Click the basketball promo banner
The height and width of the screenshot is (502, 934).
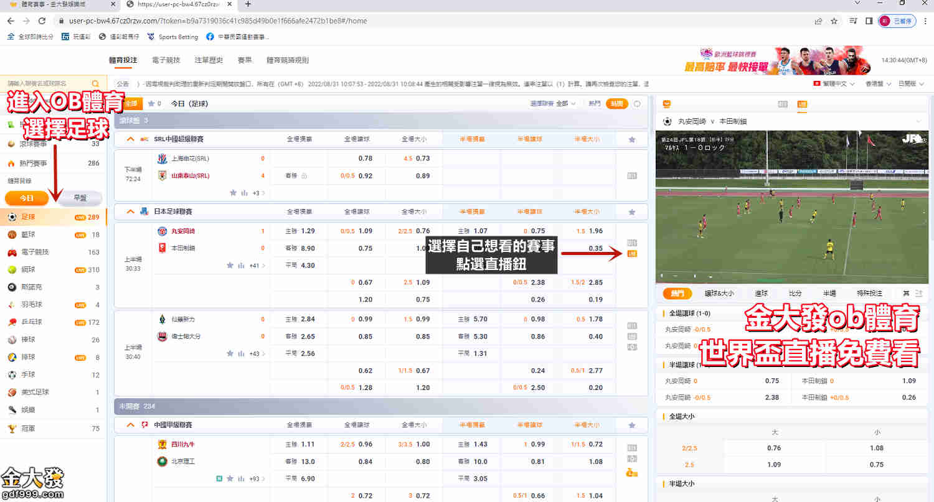777,60
